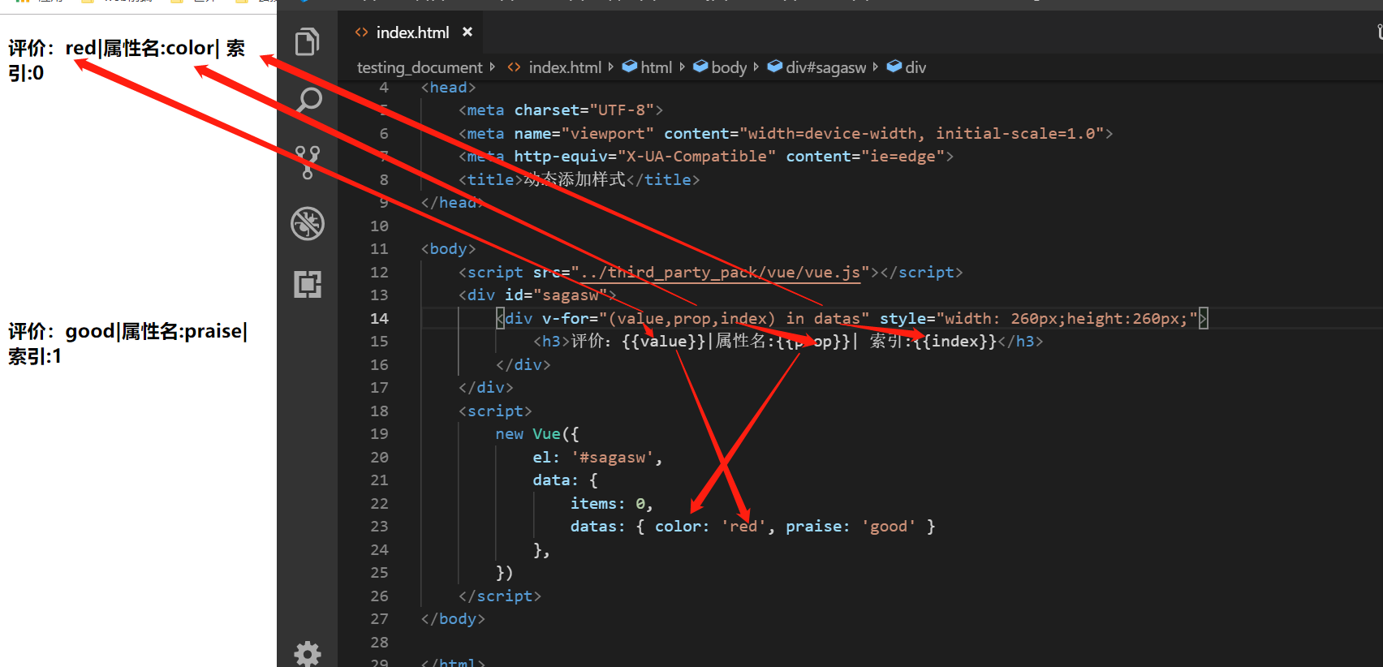This screenshot has width=1383, height=667.
Task: Open the Manage gear menu
Action: click(x=308, y=653)
